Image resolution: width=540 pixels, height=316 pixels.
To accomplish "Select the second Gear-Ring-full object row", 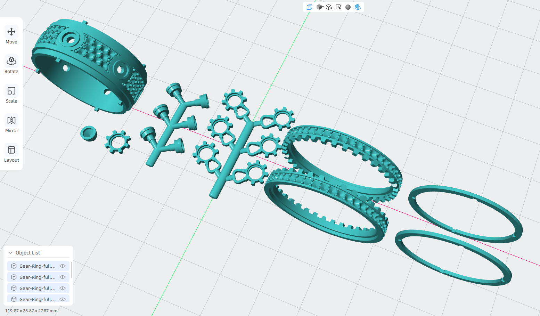I will click(38, 277).
